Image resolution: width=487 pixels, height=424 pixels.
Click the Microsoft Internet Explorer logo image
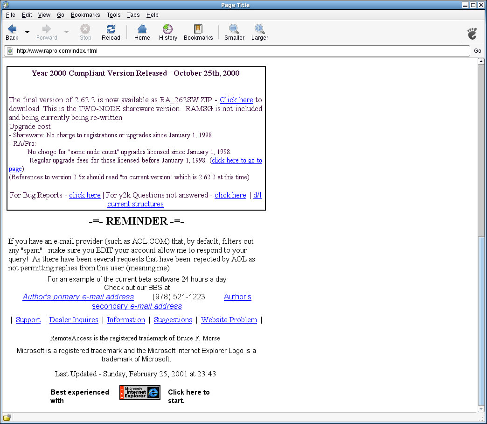point(140,393)
